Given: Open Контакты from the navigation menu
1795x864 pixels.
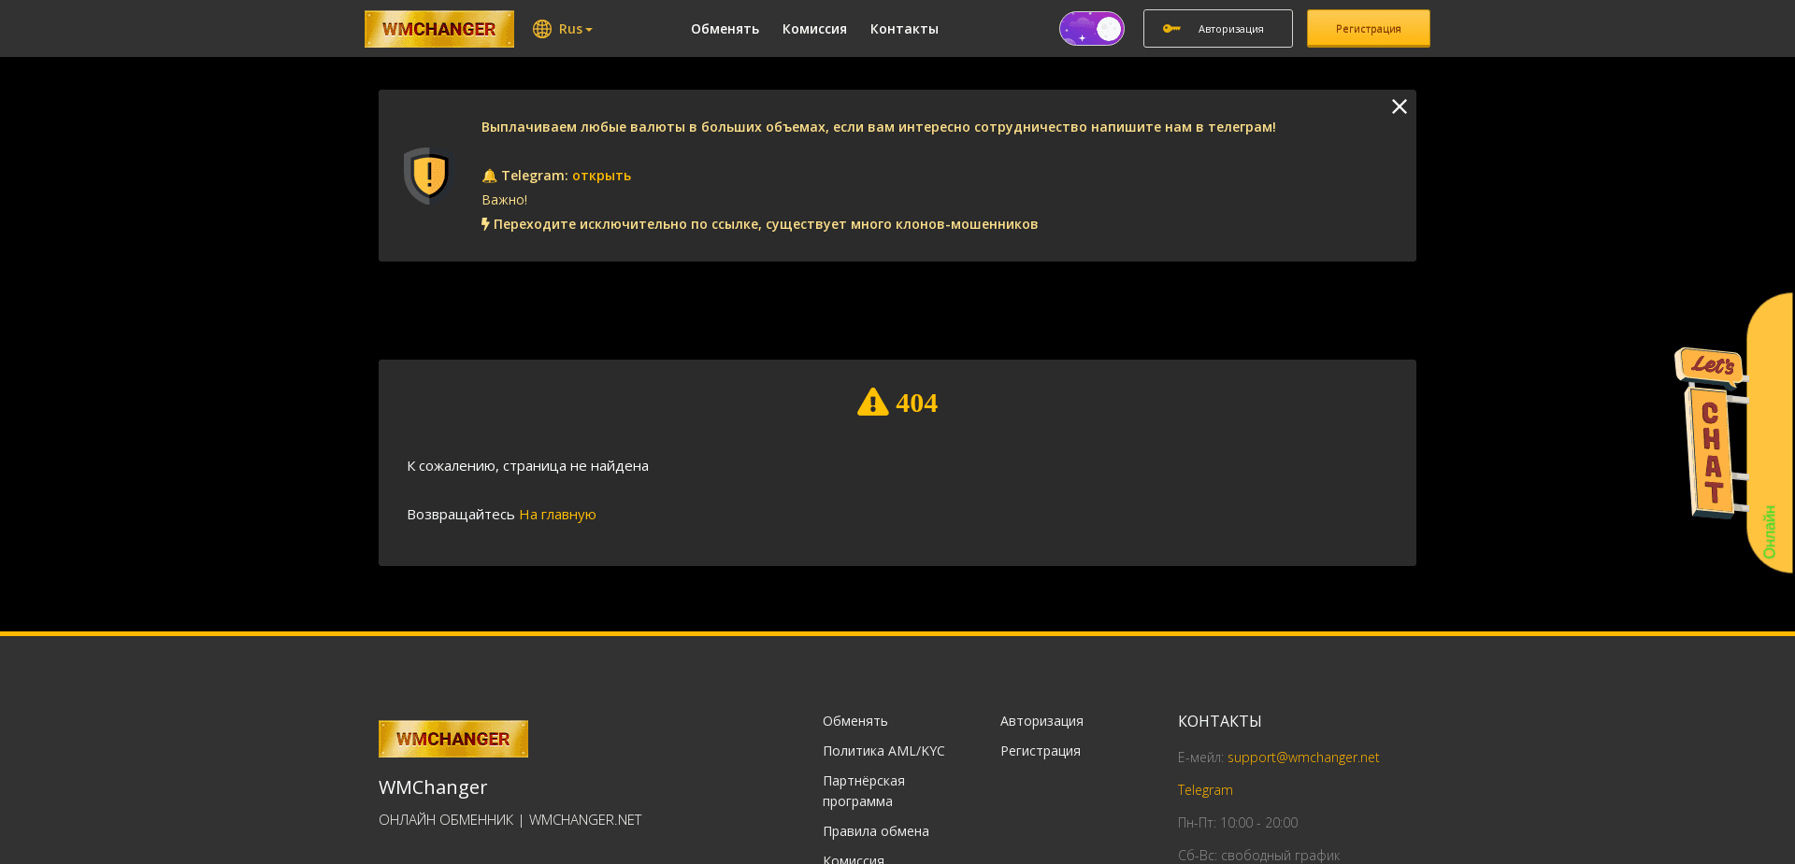Looking at the screenshot, I should (x=903, y=29).
